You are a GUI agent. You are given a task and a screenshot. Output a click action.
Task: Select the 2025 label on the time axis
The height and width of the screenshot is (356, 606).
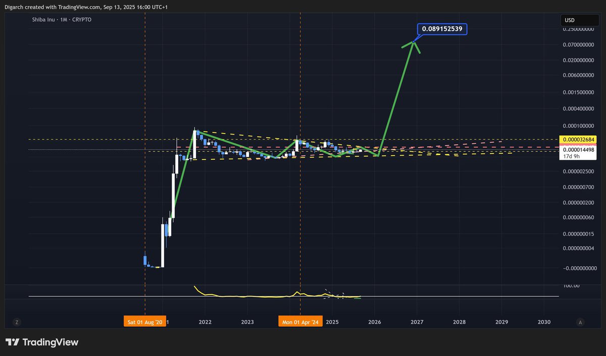tap(332, 322)
